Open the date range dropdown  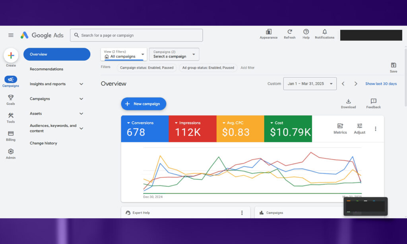310,84
